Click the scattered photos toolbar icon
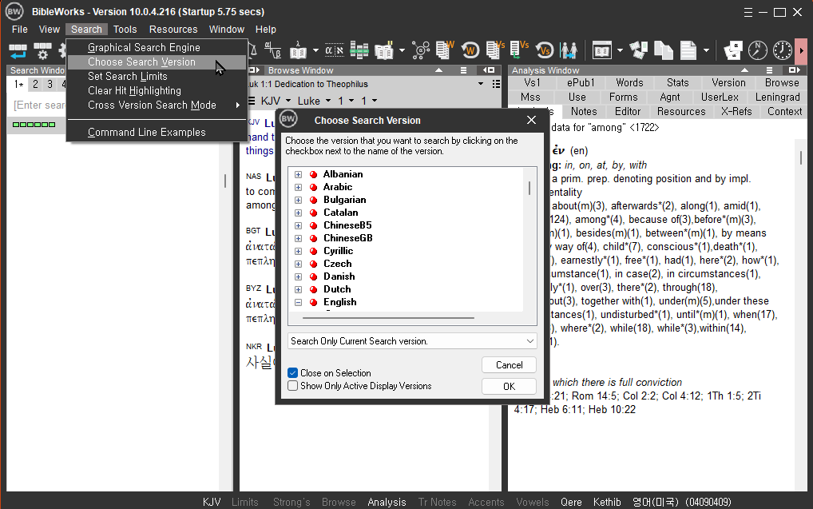The image size is (813, 509). click(639, 50)
